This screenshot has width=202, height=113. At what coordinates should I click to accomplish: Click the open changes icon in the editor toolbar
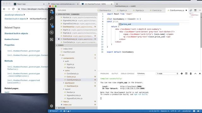click(191, 10)
